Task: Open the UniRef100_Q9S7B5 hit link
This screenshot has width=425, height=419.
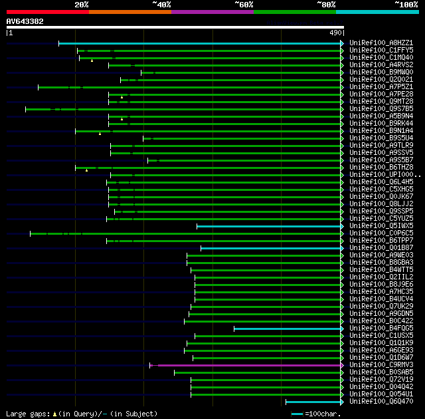Action: 381,108
